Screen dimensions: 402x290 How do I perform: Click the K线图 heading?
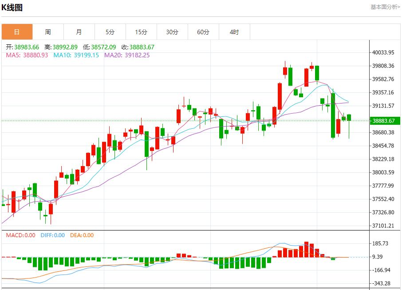12,8
